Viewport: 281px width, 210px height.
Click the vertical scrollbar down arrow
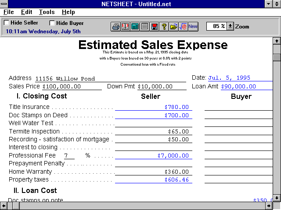pos(277,196)
